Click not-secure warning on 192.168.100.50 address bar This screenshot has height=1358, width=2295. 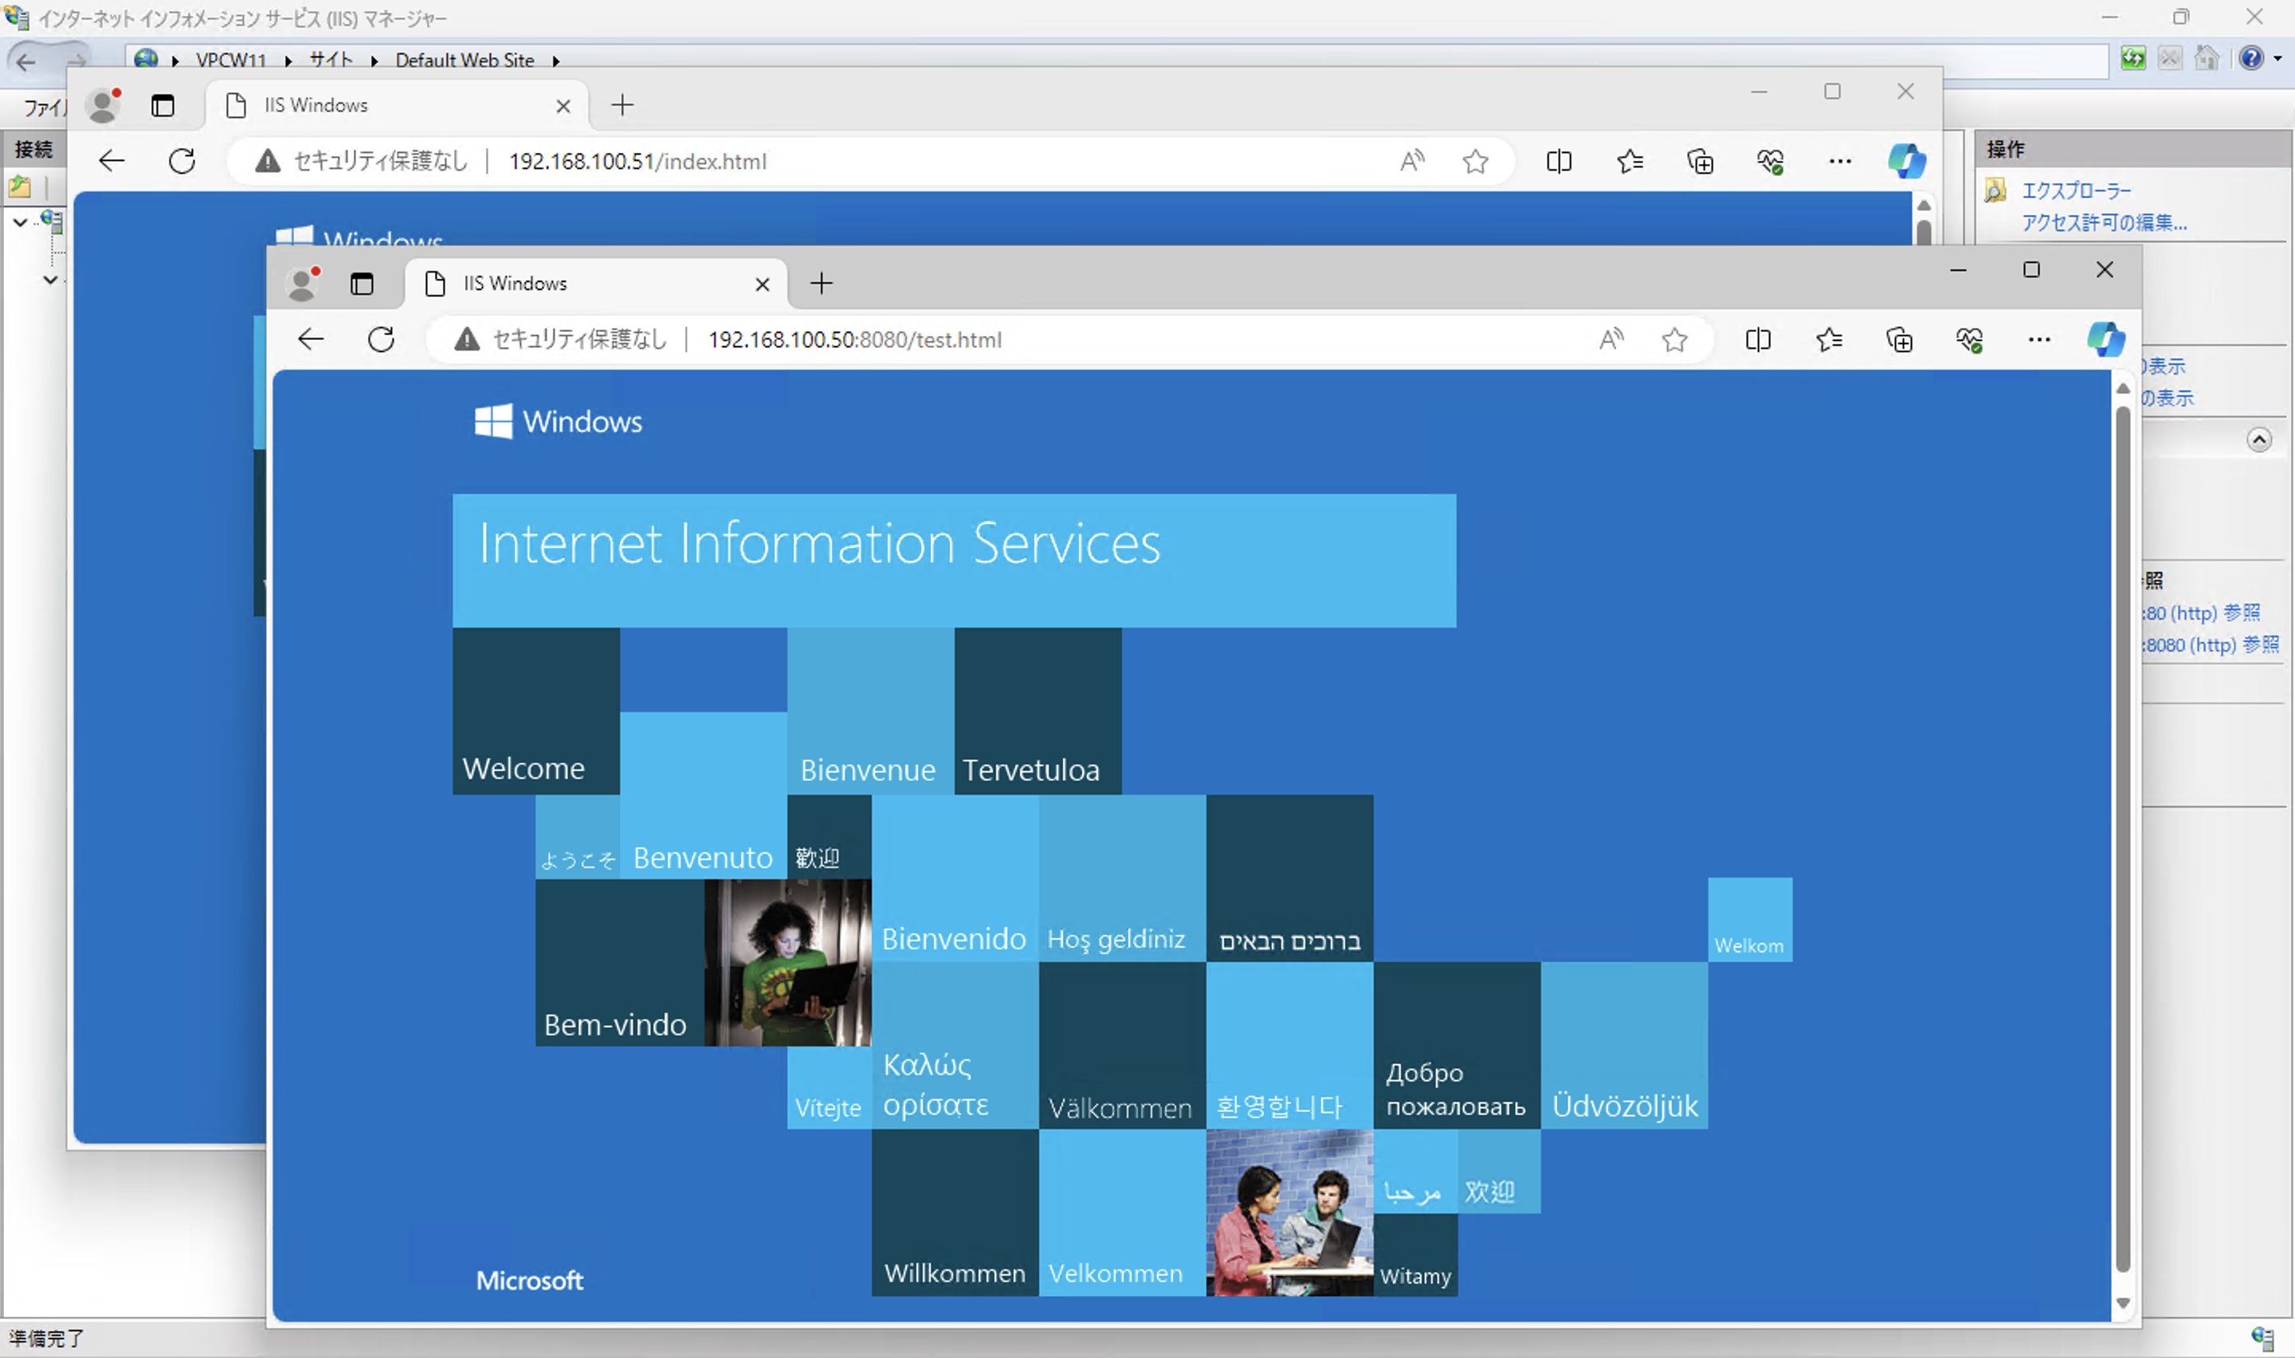click(561, 340)
